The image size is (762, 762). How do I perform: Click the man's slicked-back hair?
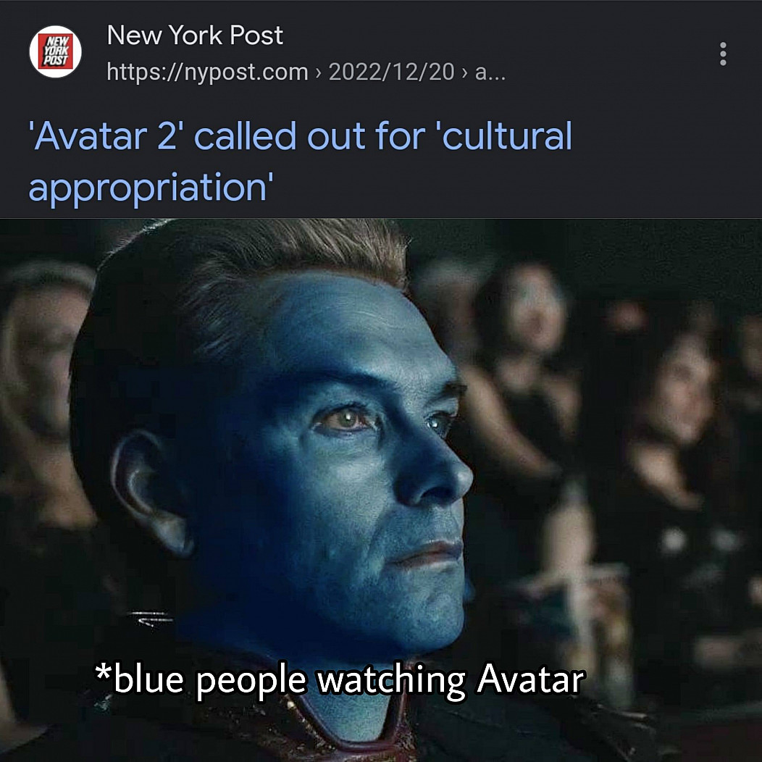(253, 272)
